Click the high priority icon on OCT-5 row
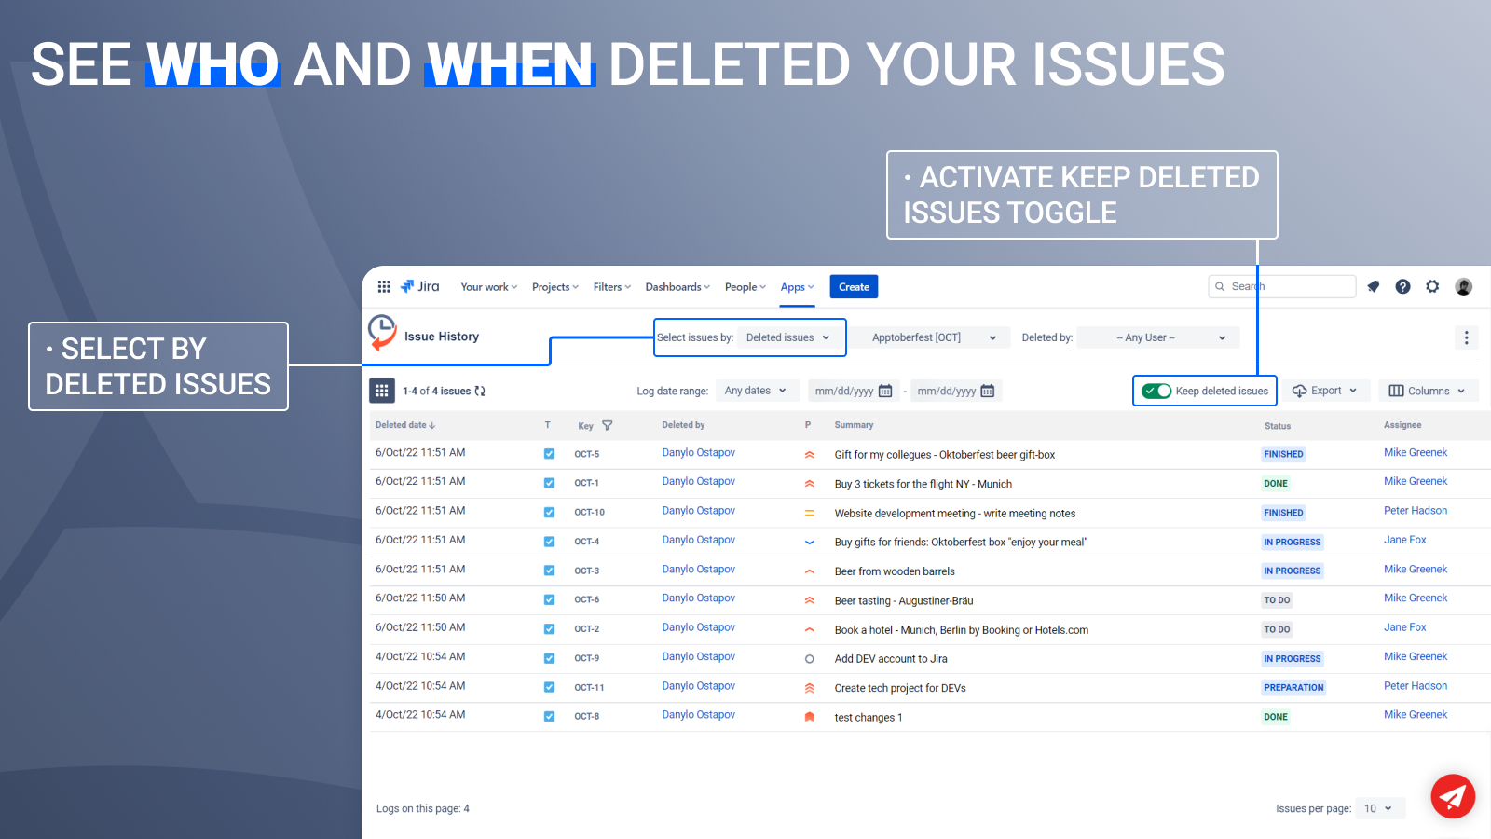Image resolution: width=1491 pixels, height=839 pixels. pyautogui.click(x=809, y=456)
